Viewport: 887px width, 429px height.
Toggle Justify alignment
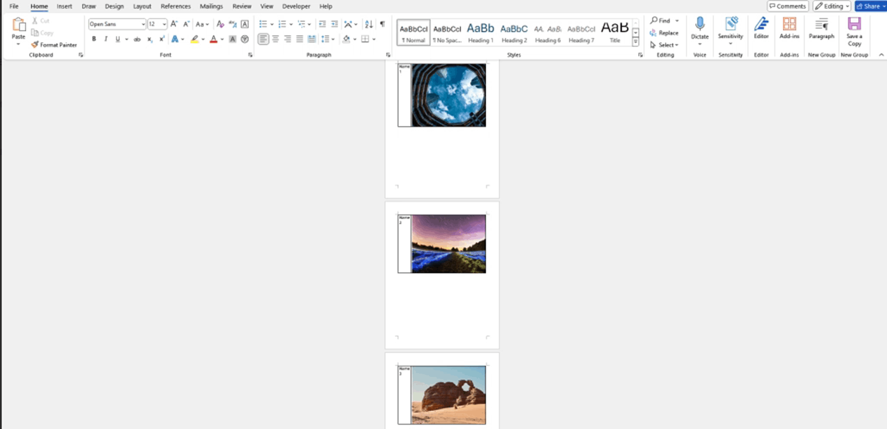(x=299, y=39)
